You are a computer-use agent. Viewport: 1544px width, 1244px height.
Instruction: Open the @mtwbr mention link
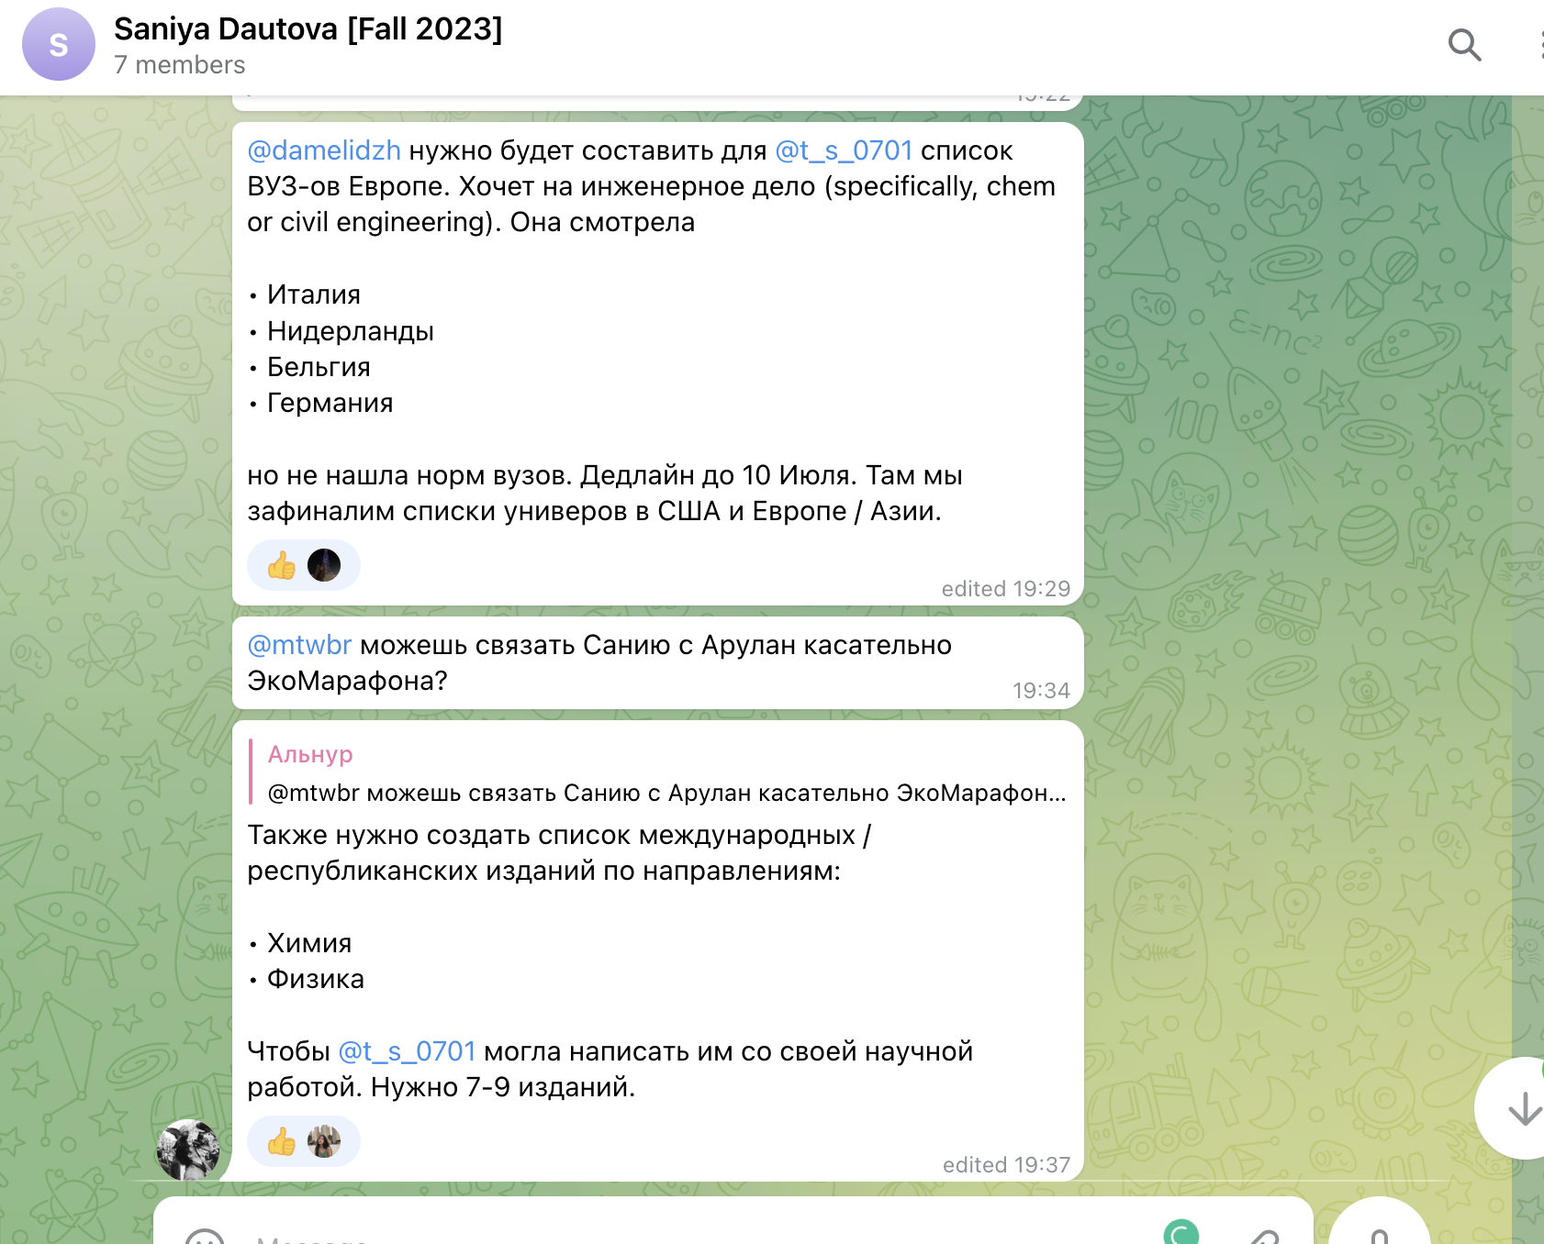299,645
